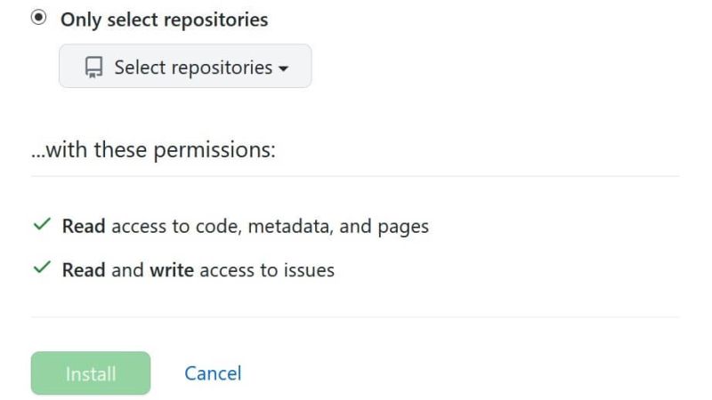
Task: Click the bold 'write' word in issues permission
Action: click(171, 269)
